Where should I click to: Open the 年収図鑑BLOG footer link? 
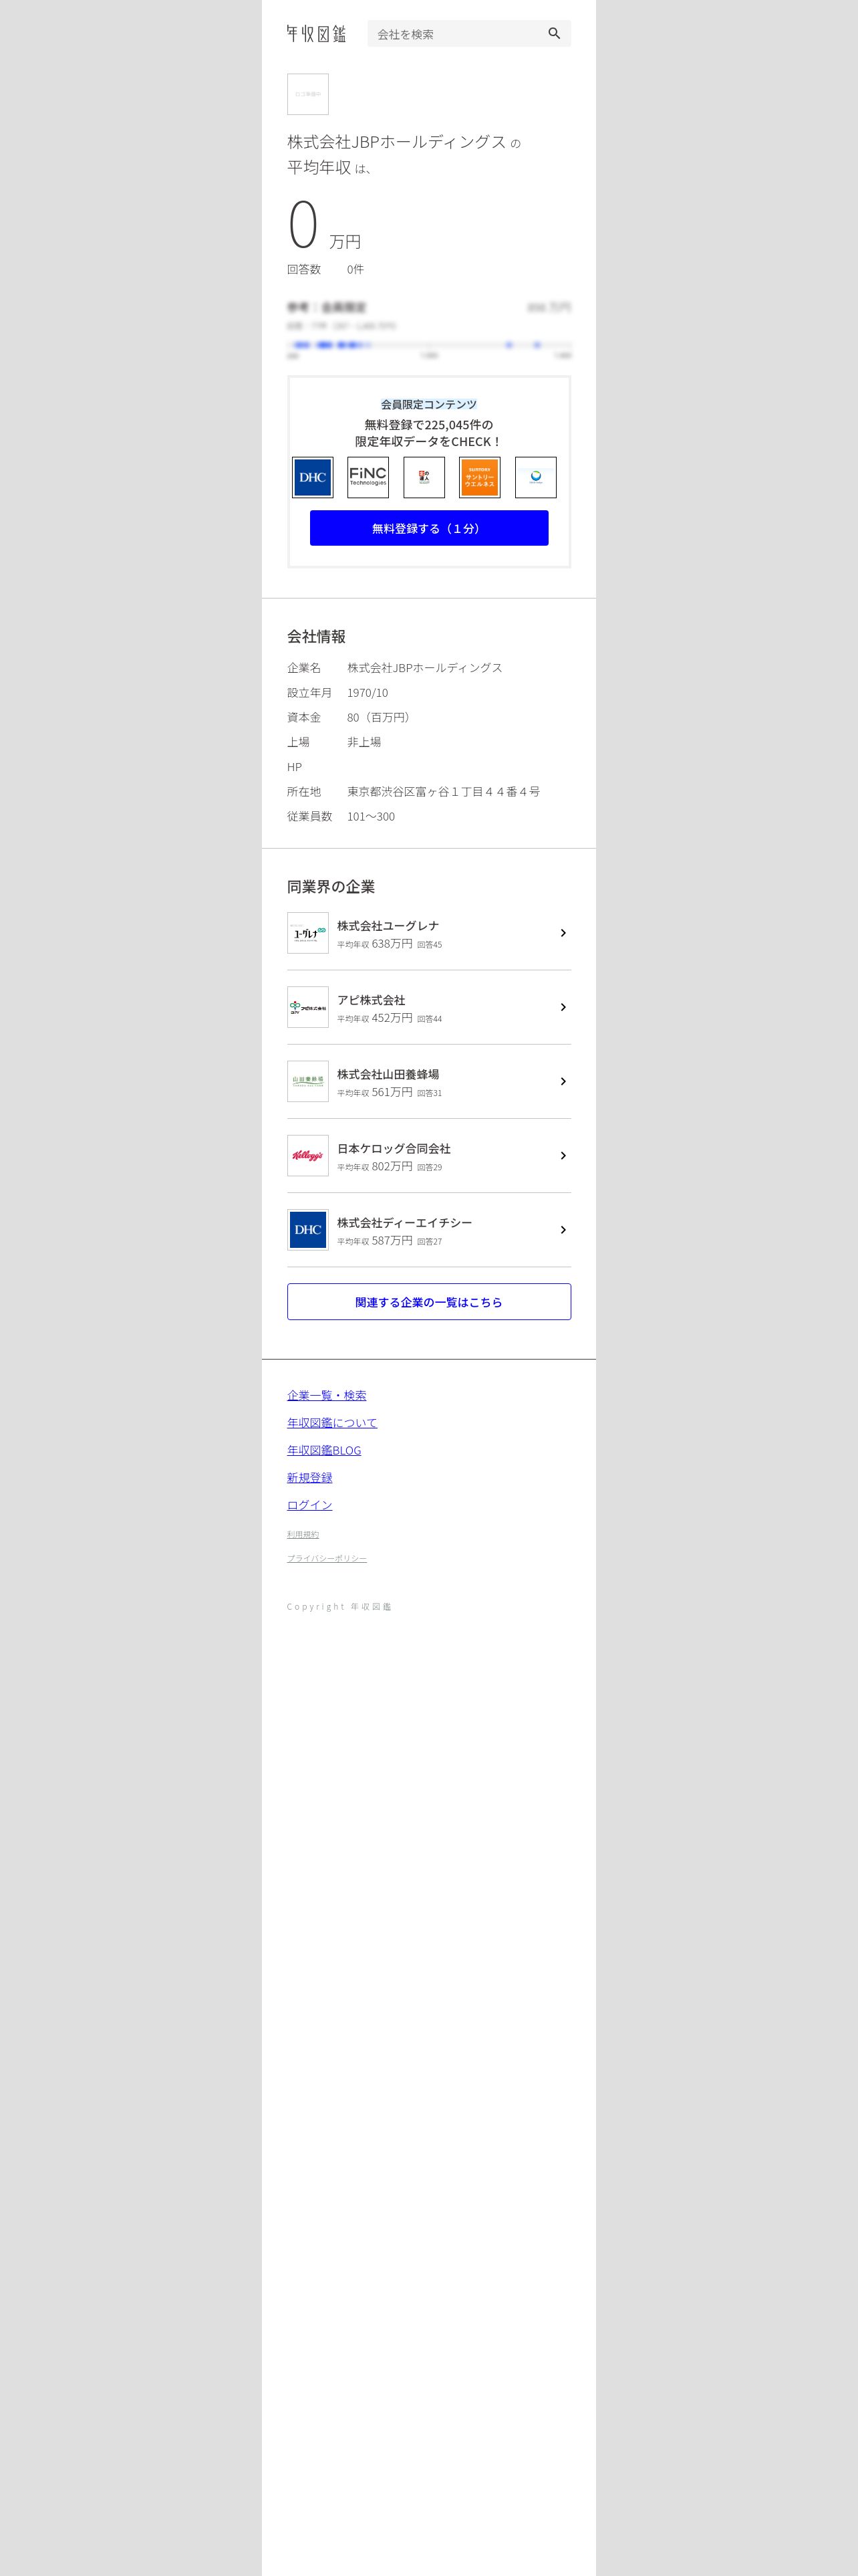tap(323, 1450)
